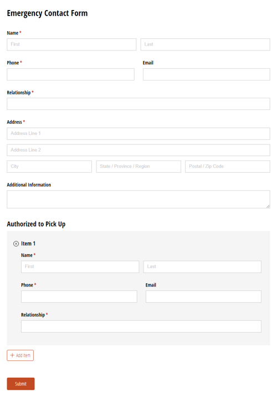Click the 'Additional Information' label
The width and height of the screenshot is (277, 397).
29,185
